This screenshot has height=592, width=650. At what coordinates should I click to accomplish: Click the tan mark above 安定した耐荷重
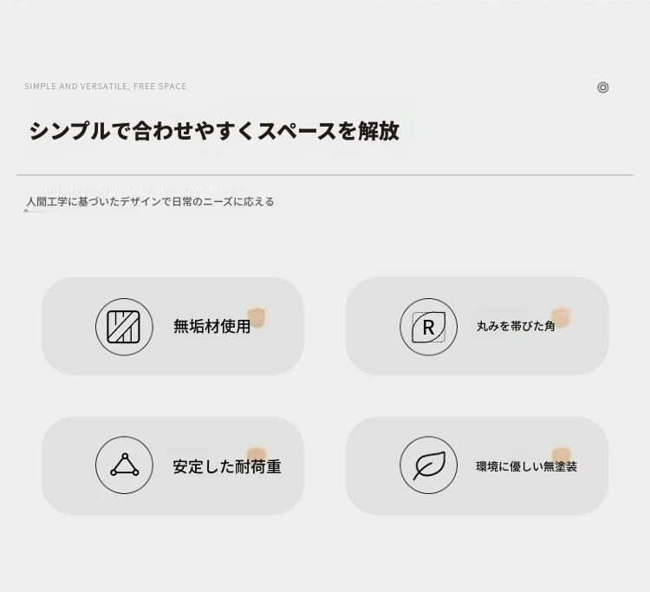point(256,454)
